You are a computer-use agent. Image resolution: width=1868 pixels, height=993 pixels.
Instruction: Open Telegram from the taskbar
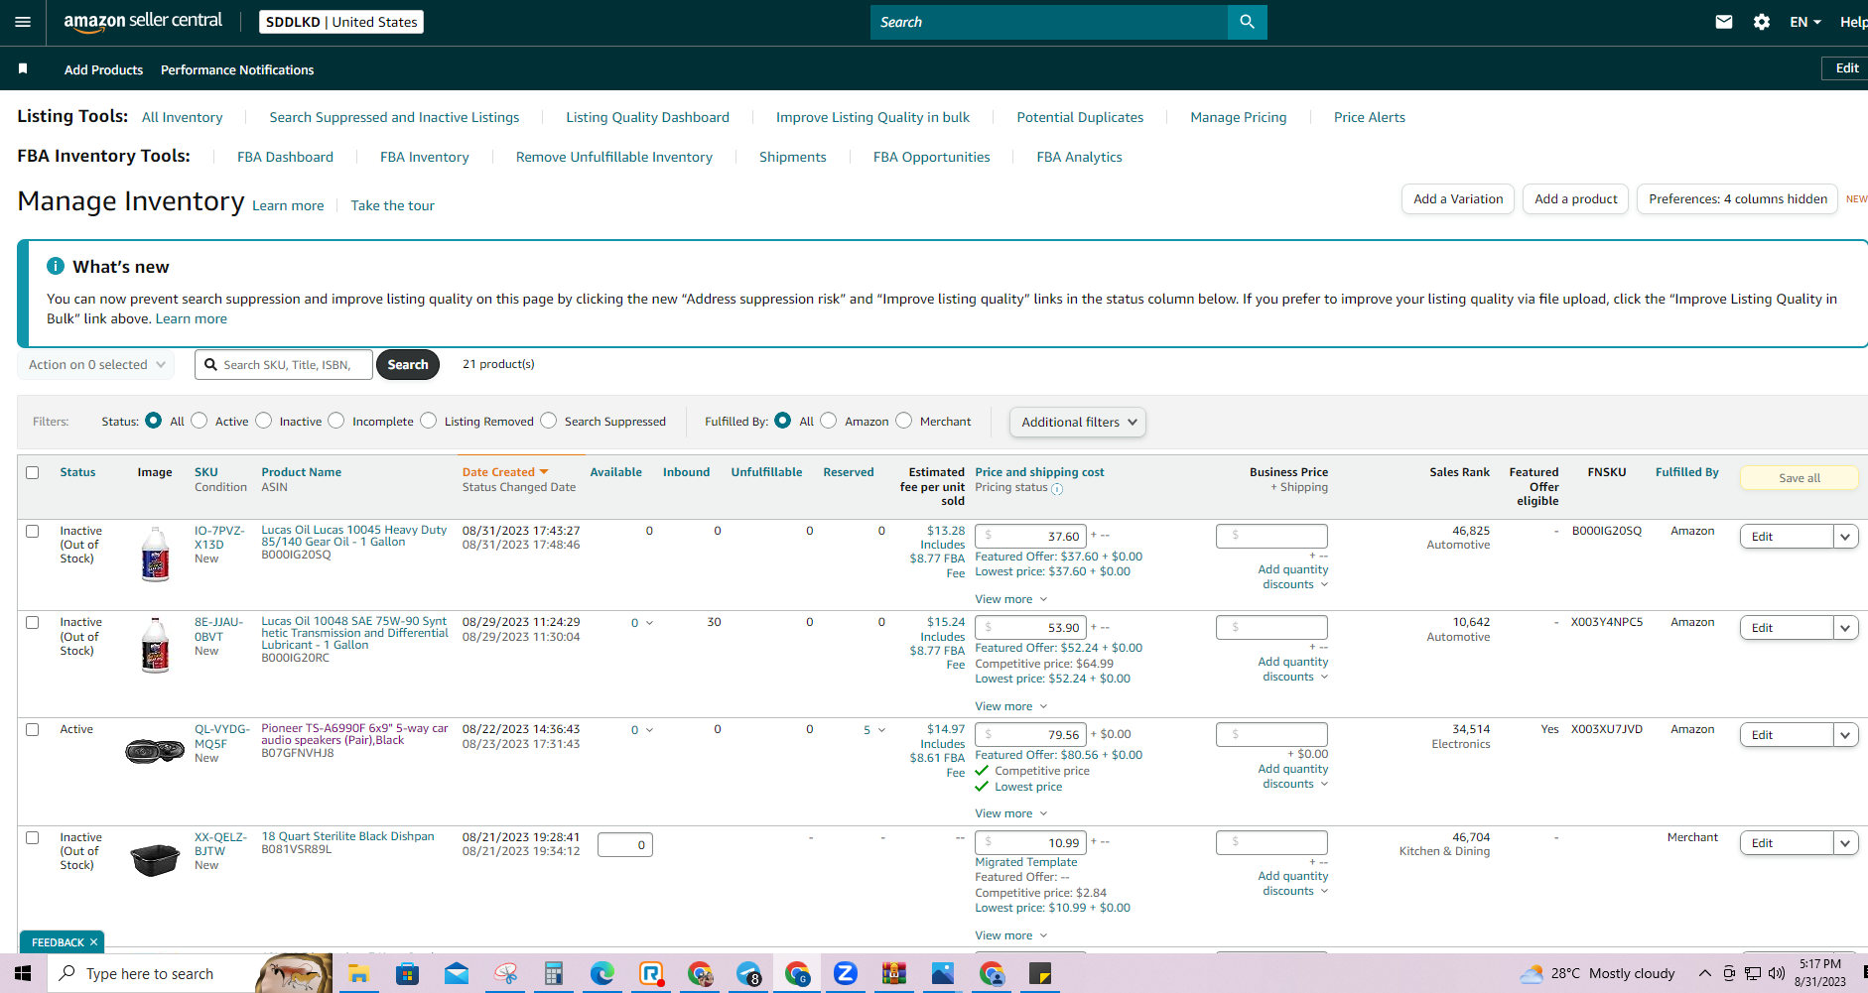click(748, 974)
